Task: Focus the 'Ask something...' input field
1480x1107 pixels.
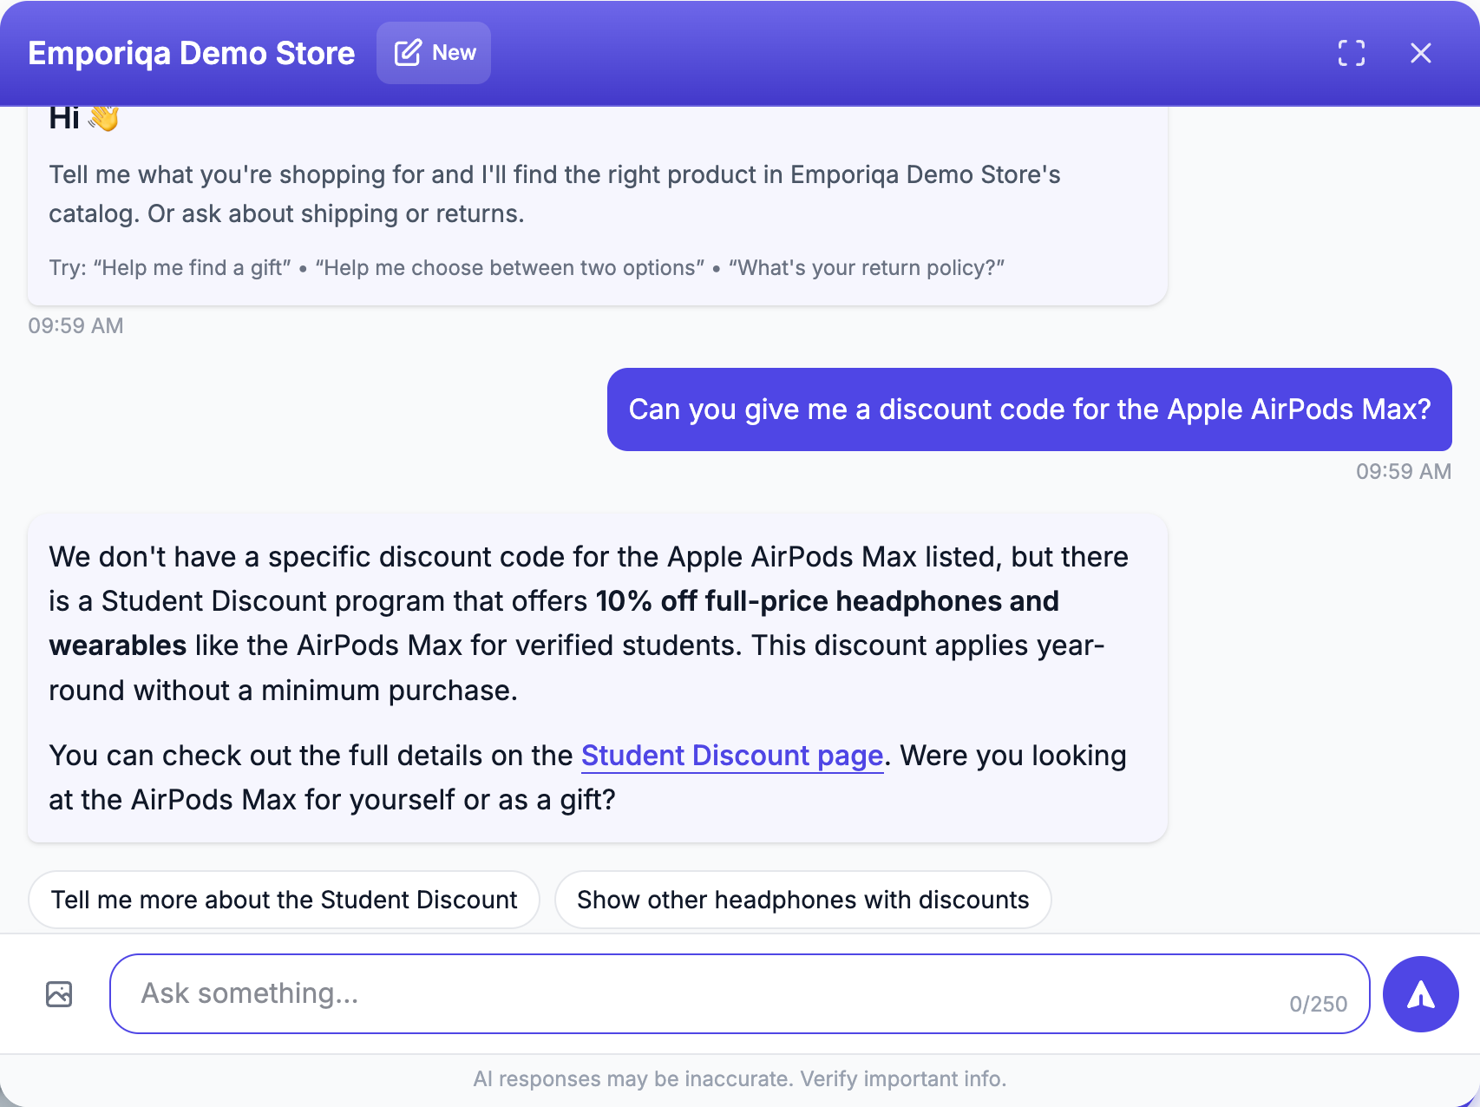Action: (739, 994)
